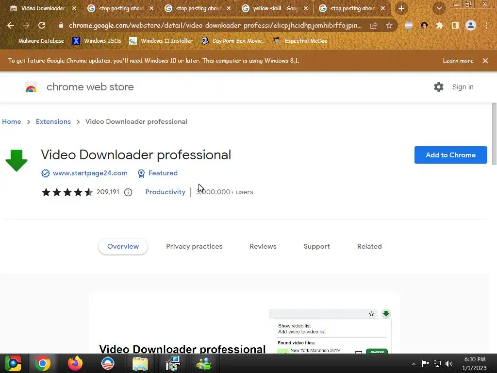This screenshot has width=497, height=373.
Task: Open Firefox from the taskbar
Action: 75,363
